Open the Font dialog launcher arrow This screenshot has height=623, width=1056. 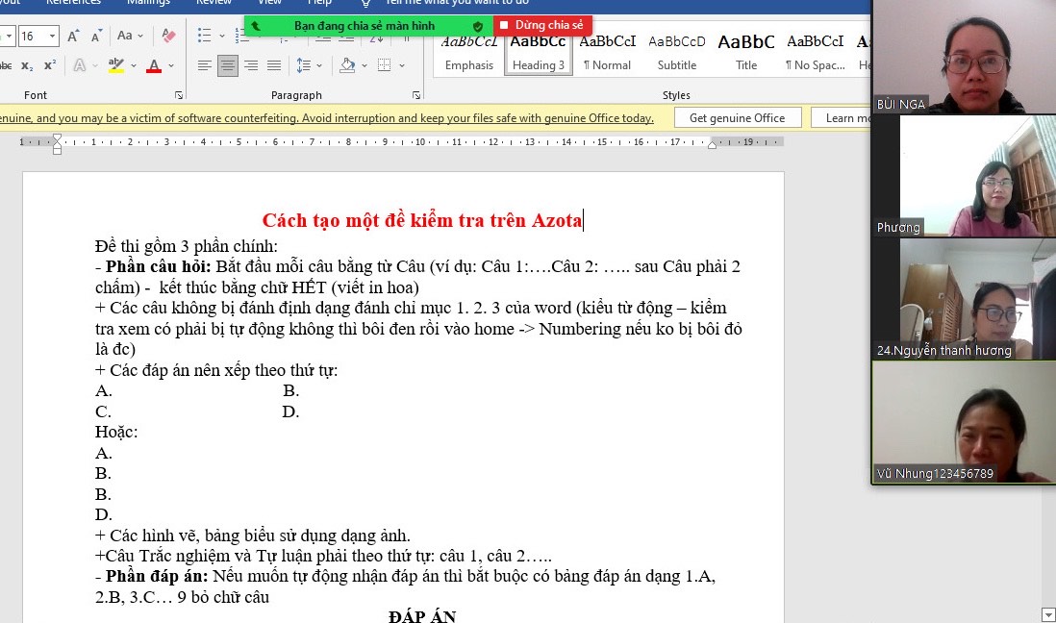(x=178, y=95)
